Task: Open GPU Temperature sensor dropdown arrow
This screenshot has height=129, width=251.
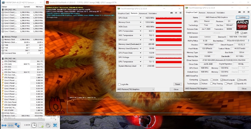Action: click(141, 31)
